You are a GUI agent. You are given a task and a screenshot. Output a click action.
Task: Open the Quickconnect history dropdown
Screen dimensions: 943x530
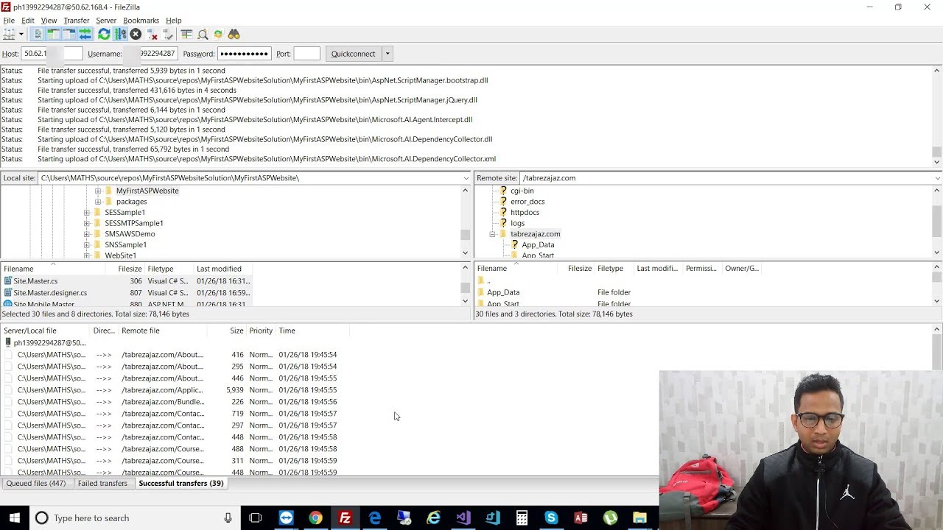coord(388,54)
